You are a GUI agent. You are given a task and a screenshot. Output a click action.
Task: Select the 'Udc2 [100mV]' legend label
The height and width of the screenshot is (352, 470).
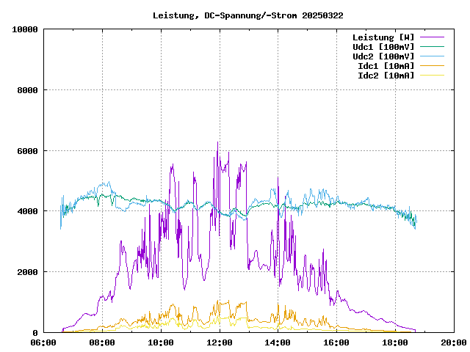click(x=383, y=56)
